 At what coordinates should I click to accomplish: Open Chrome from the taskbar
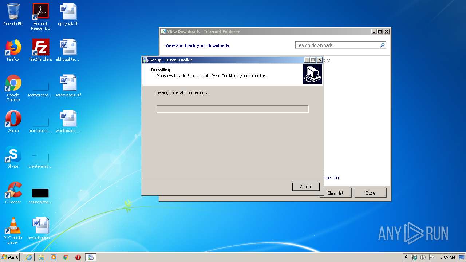pyautogui.click(x=66, y=257)
